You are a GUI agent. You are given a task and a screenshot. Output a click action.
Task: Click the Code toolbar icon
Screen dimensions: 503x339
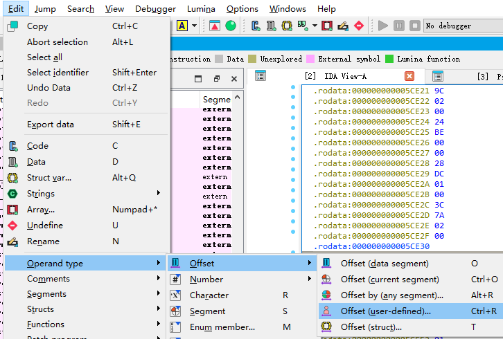click(x=256, y=26)
